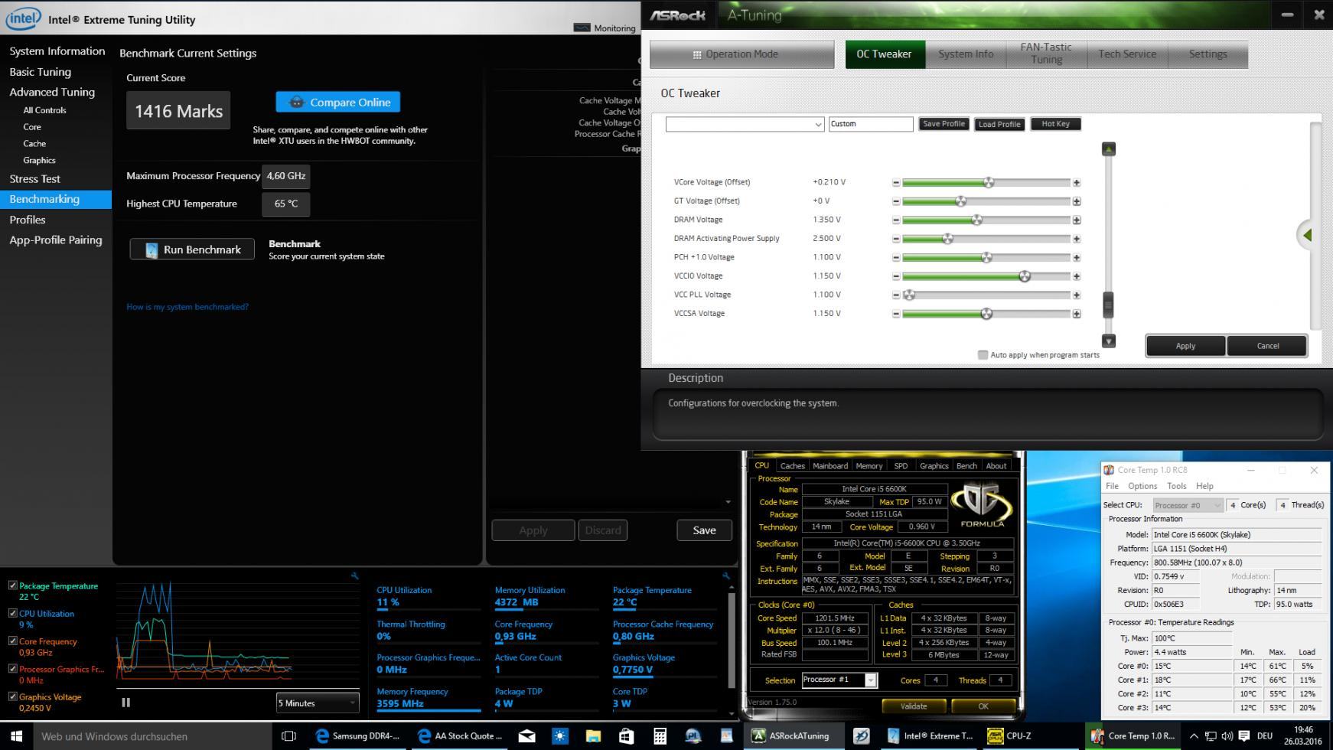Open Task View on the taskbar
Image resolution: width=1333 pixels, height=750 pixels.
[288, 736]
